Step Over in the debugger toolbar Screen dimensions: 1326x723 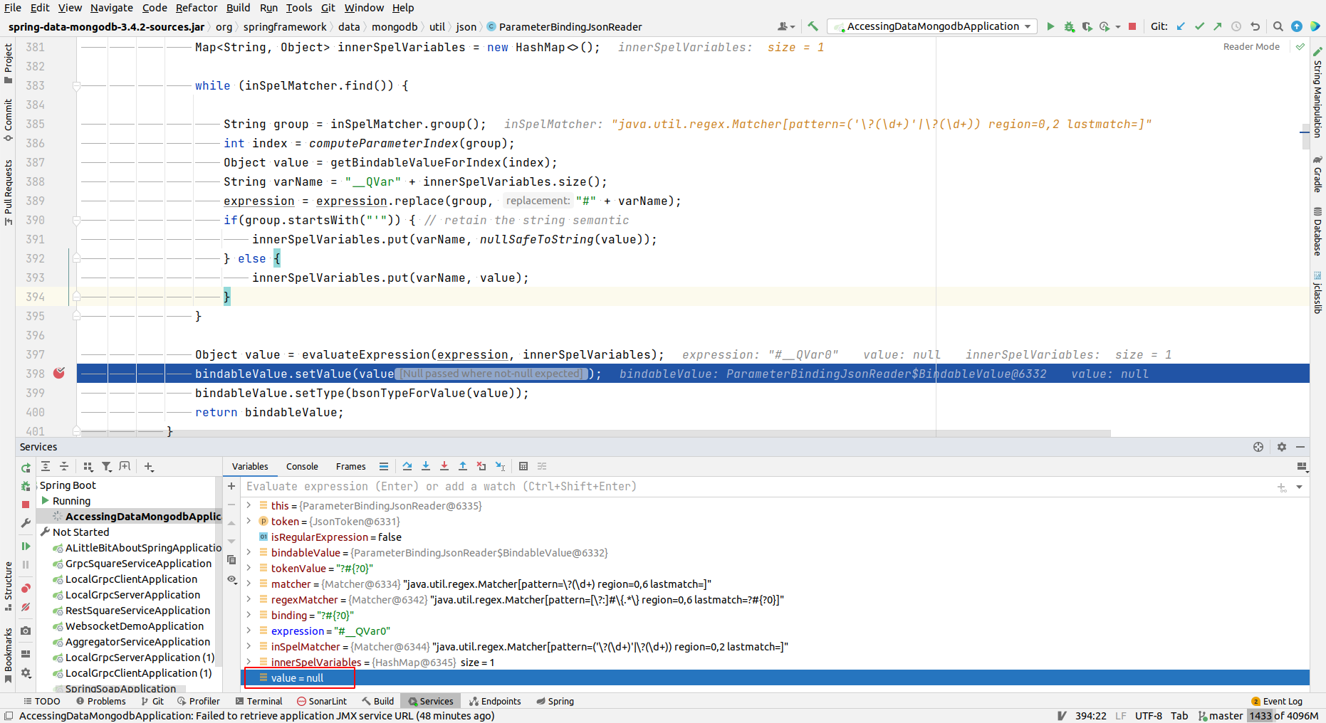(x=407, y=466)
